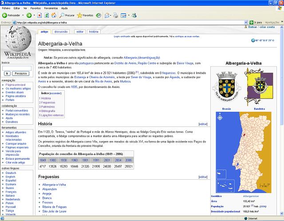This screenshot has height=221, width=284.
Task: Click the green forward arrow icon
Action: pyautogui.click(x=29, y=16)
